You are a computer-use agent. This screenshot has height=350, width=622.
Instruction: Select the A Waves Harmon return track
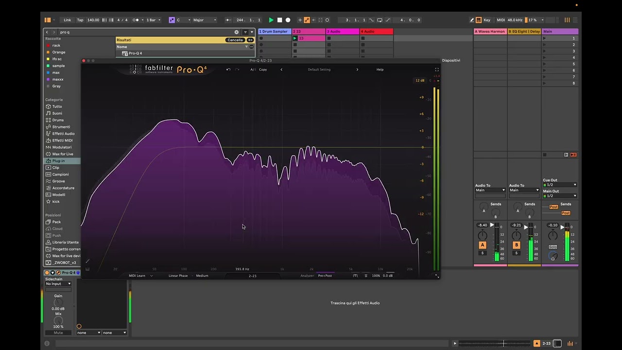(490, 32)
